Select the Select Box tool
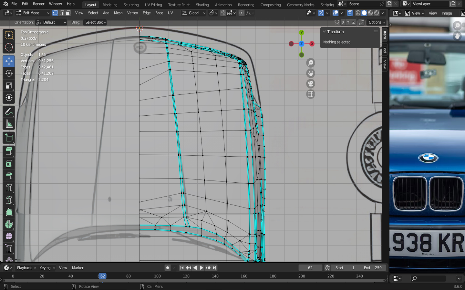The image size is (465, 290). [9, 35]
